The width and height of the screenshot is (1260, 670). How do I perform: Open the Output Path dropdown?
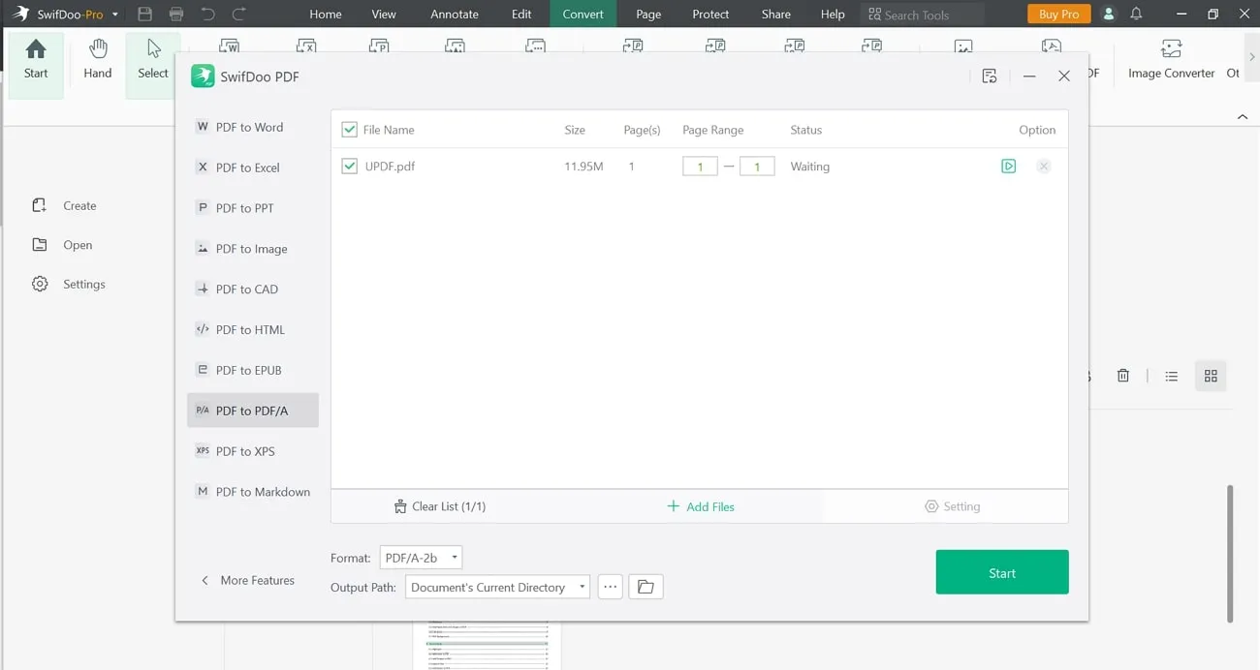497,587
